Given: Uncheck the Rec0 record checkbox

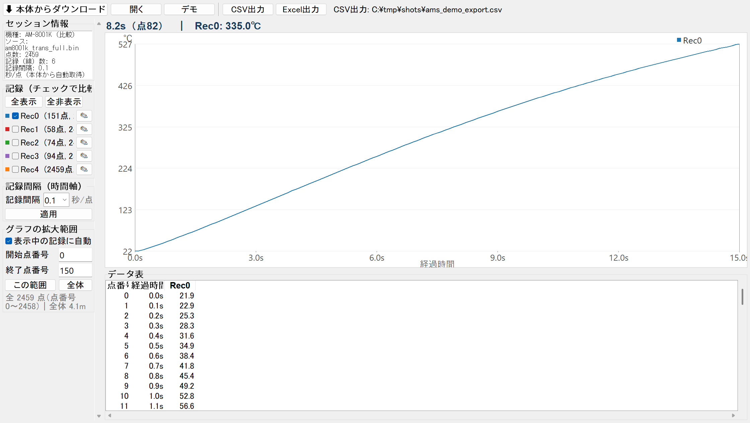Looking at the screenshot, I should click(15, 116).
